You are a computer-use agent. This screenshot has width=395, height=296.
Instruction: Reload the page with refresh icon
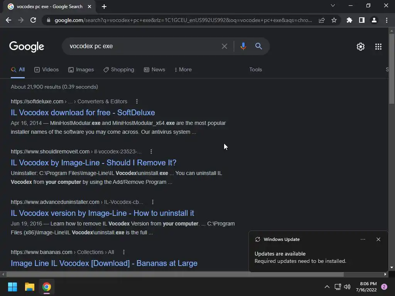(x=33, y=20)
